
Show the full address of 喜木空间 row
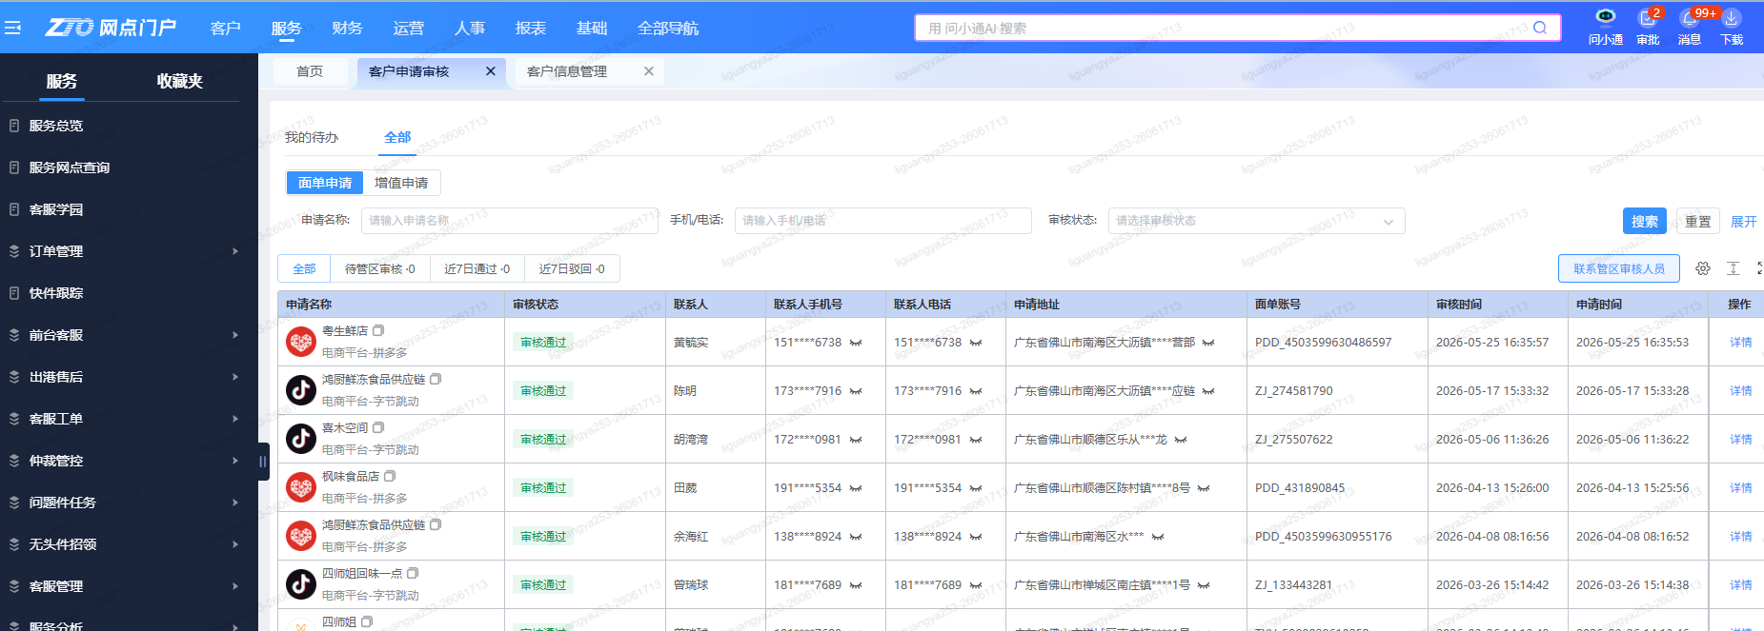pyautogui.click(x=1181, y=440)
